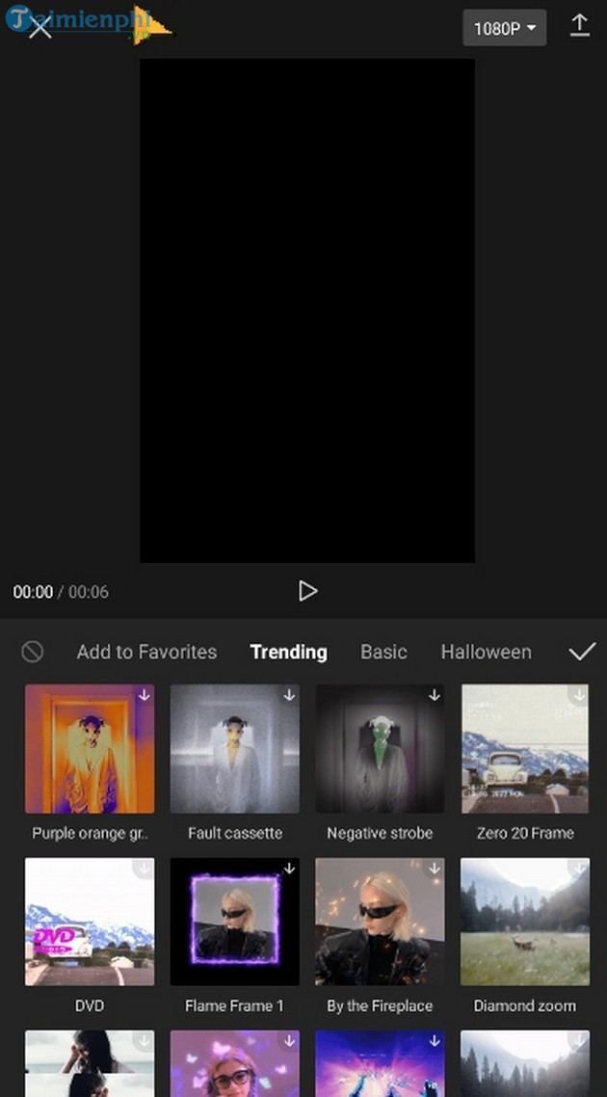The width and height of the screenshot is (607, 1097).
Task: Switch to the Trending tab
Action: tap(288, 653)
